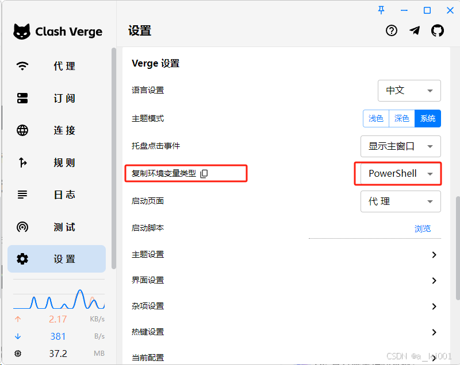
Task: Go to the 连接 sidebar page
Action: click(x=56, y=130)
